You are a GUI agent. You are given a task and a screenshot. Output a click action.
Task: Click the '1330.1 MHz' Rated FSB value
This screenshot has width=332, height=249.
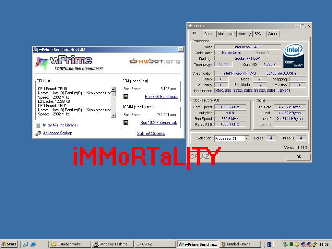tap(230, 124)
